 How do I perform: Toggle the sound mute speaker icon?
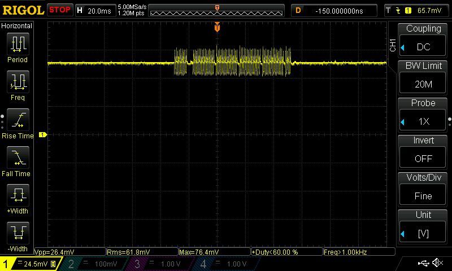(438, 263)
